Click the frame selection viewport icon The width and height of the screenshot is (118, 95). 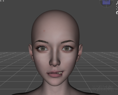(x=117, y=8)
